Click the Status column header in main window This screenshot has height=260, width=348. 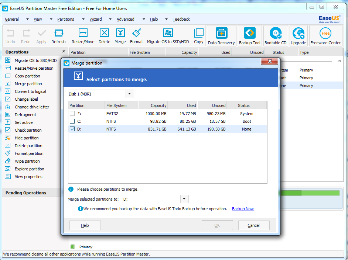coord(281,52)
